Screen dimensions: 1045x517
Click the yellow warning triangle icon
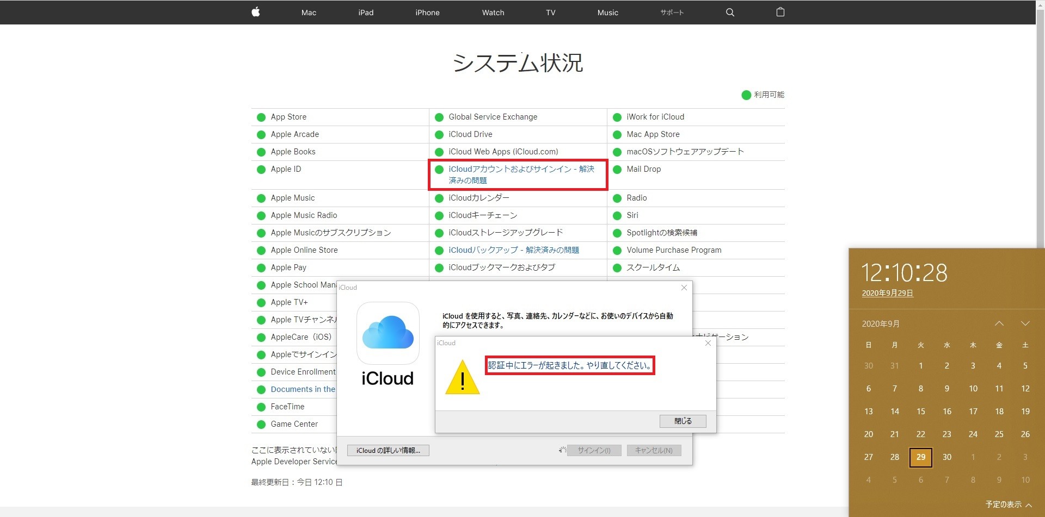(x=462, y=377)
